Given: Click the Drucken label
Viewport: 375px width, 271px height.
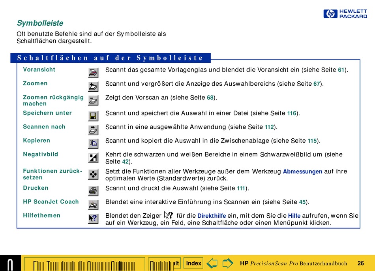Looking at the screenshot, I should click(36, 188).
